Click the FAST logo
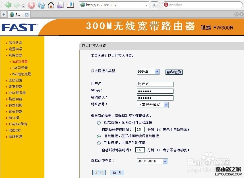Image resolution: width=244 pixels, height=178 pixels. point(20,28)
